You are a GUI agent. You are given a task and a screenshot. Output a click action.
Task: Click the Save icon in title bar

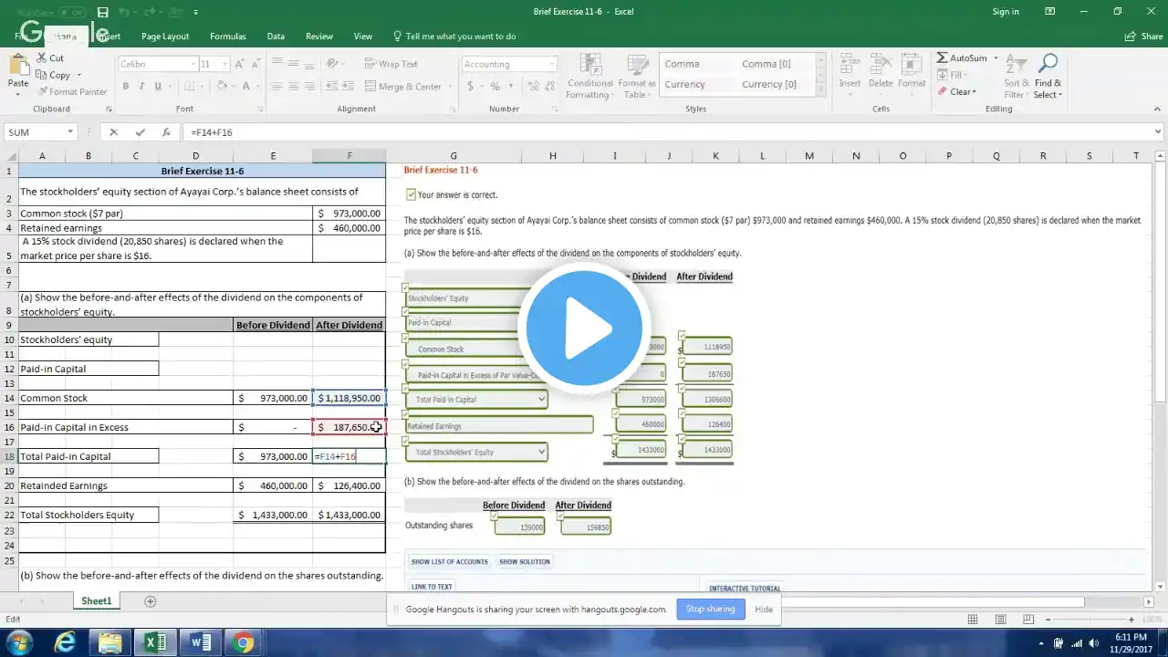102,12
